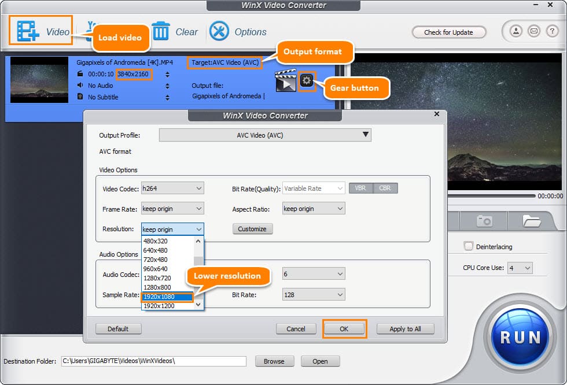Click the No Subtitle track stepper
This screenshot has width=567, height=385.
[167, 98]
